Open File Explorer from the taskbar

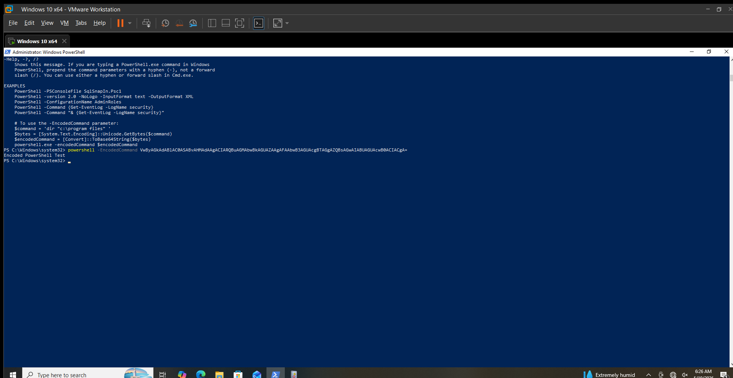[219, 375]
